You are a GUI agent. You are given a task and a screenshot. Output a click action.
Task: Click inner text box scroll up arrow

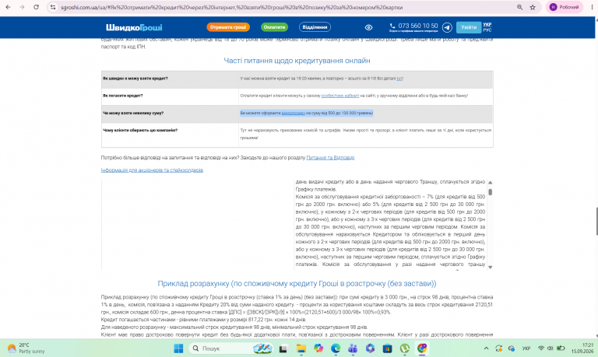tap(490, 183)
